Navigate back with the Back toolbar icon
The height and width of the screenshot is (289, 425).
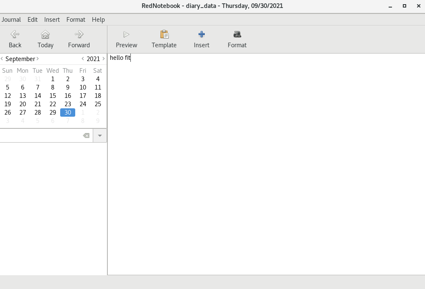pyautogui.click(x=15, y=39)
